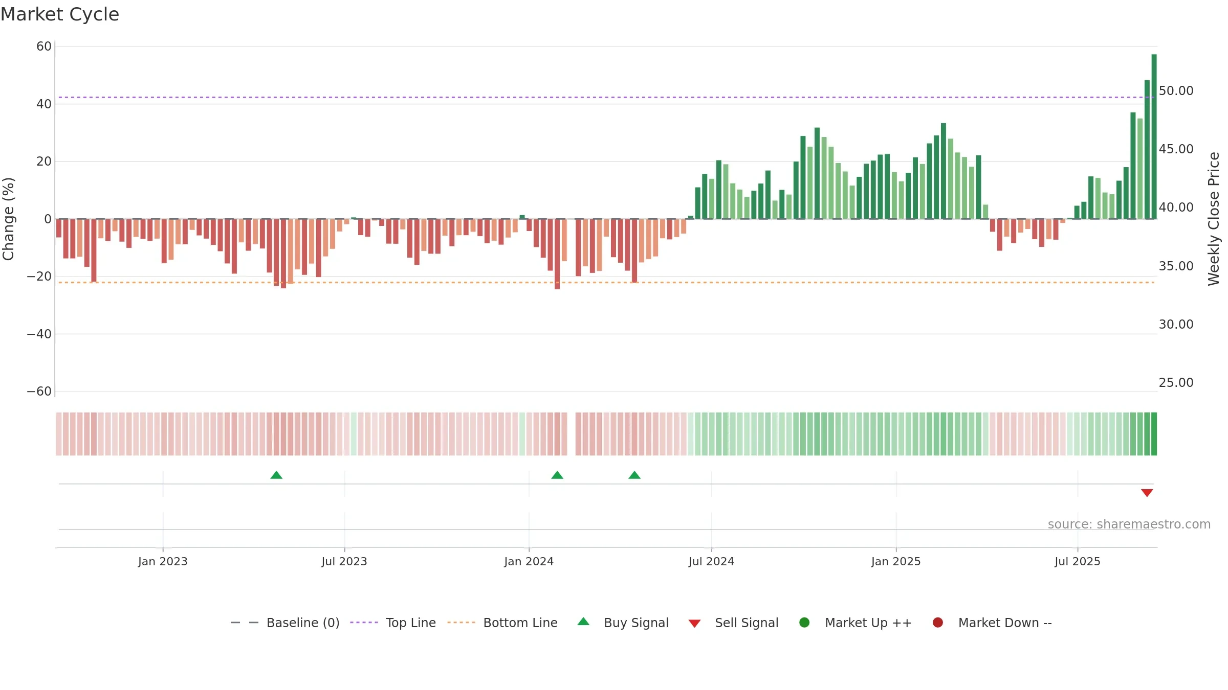Click the Jul 2024 axis tick label
Screen dimensions: 1228x690
click(712, 562)
